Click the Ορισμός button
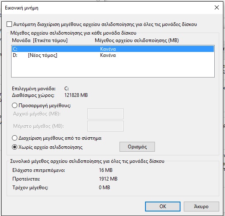The width and height of the screenshot is (225, 216). click(x=137, y=147)
